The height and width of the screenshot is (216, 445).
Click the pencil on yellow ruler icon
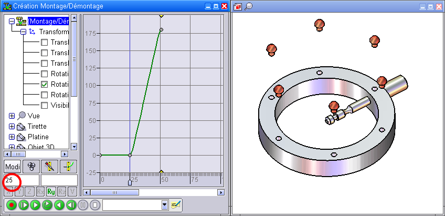click(x=49, y=167)
